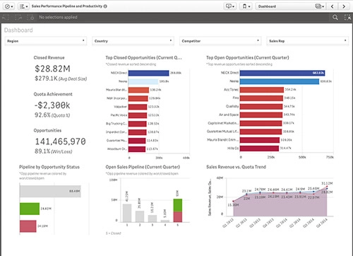Select the green segment of stage 5
Viewport: 353px width, 256px height.
click(x=178, y=205)
